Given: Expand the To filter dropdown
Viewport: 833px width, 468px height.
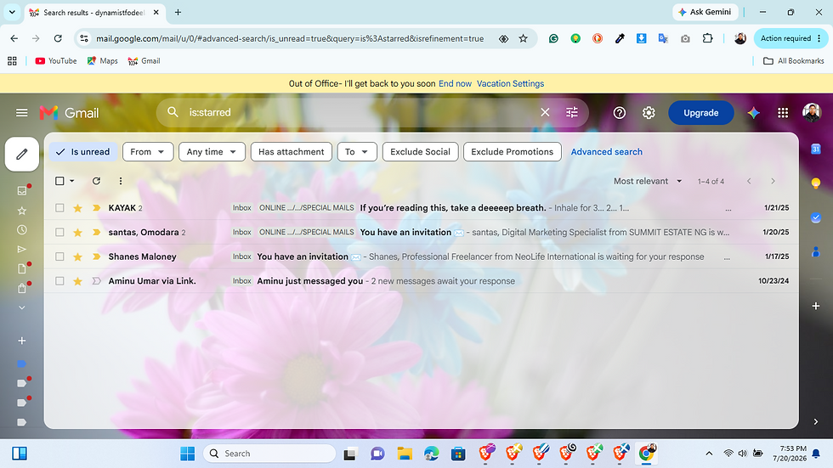Looking at the screenshot, I should click(x=357, y=152).
